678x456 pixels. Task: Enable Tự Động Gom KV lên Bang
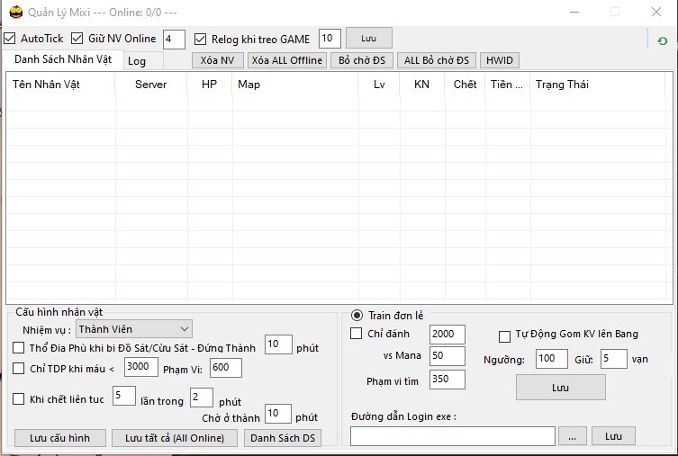pos(504,336)
